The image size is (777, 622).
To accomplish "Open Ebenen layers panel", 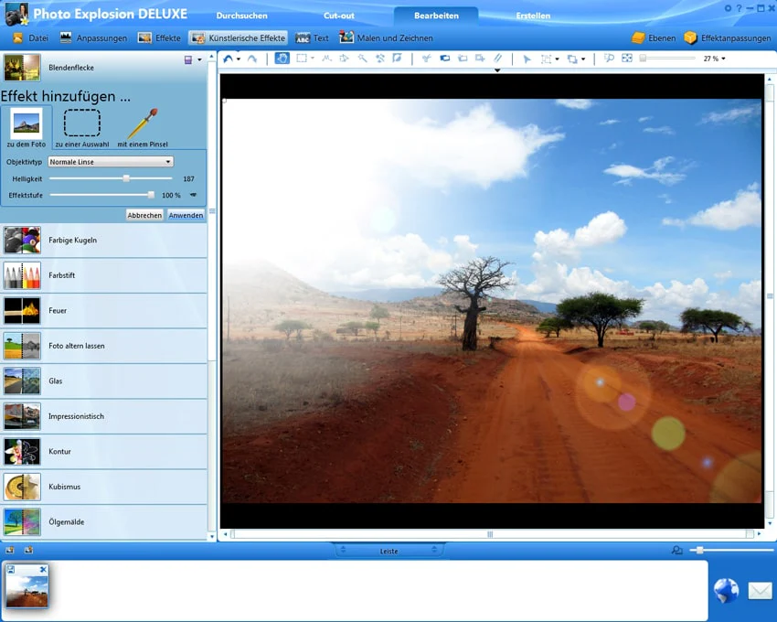I will (x=654, y=38).
